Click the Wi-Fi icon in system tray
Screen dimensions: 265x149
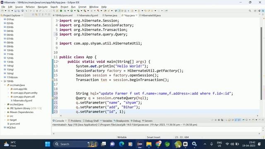(227, 144)
